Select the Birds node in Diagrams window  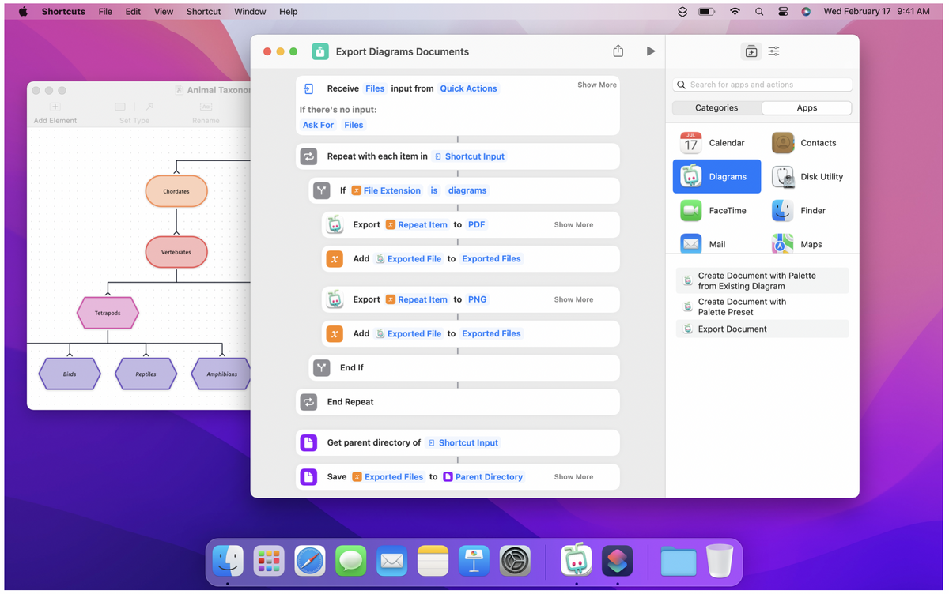click(x=70, y=374)
